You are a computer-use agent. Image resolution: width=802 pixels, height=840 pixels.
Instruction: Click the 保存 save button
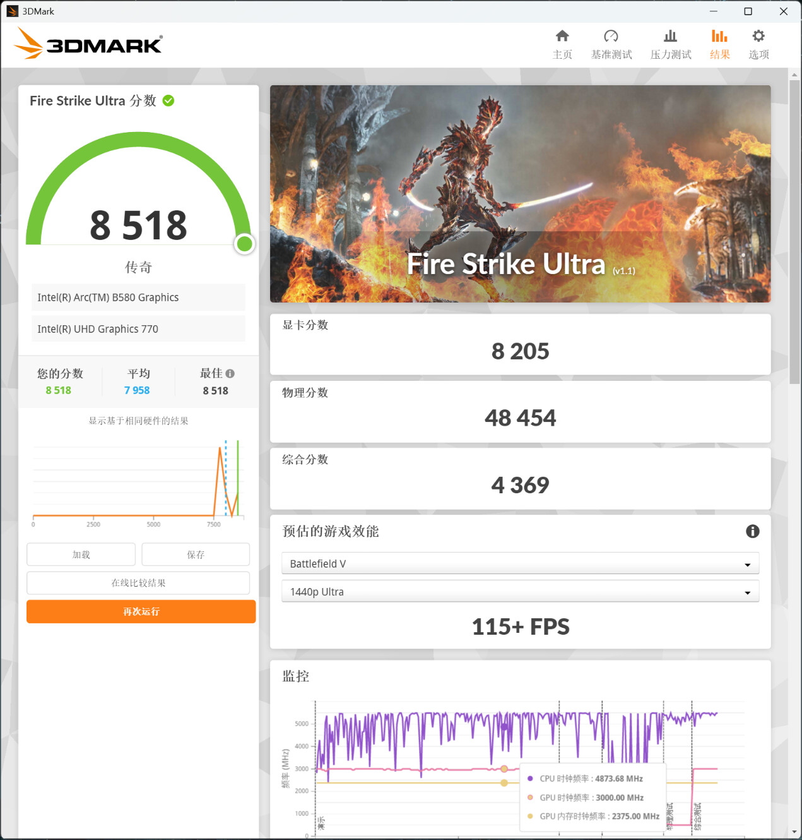(x=196, y=555)
